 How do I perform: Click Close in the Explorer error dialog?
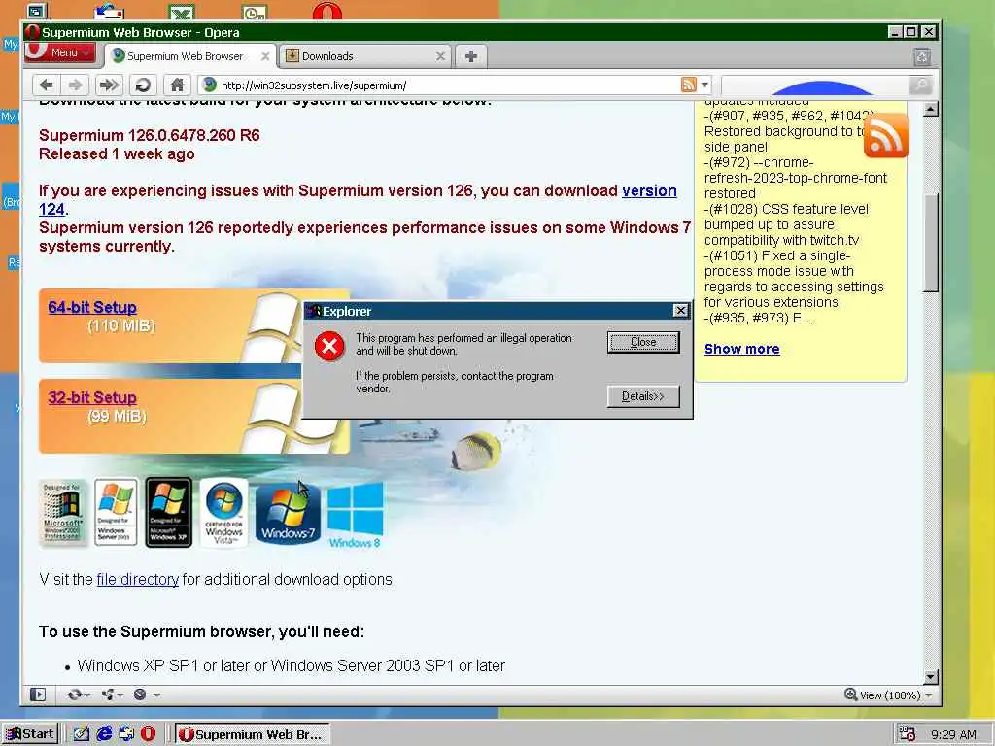(643, 342)
